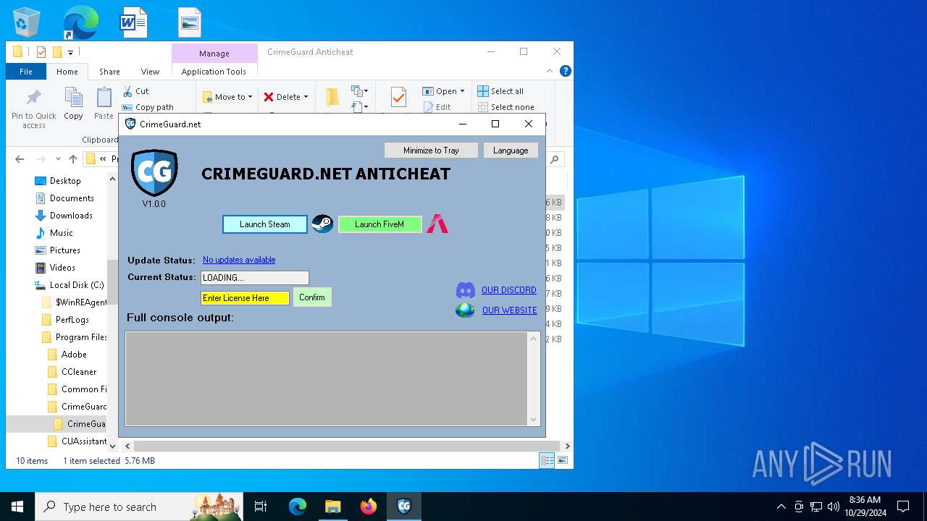The height and width of the screenshot is (521, 927).
Task: Click the taskbar search box
Action: pos(139,507)
